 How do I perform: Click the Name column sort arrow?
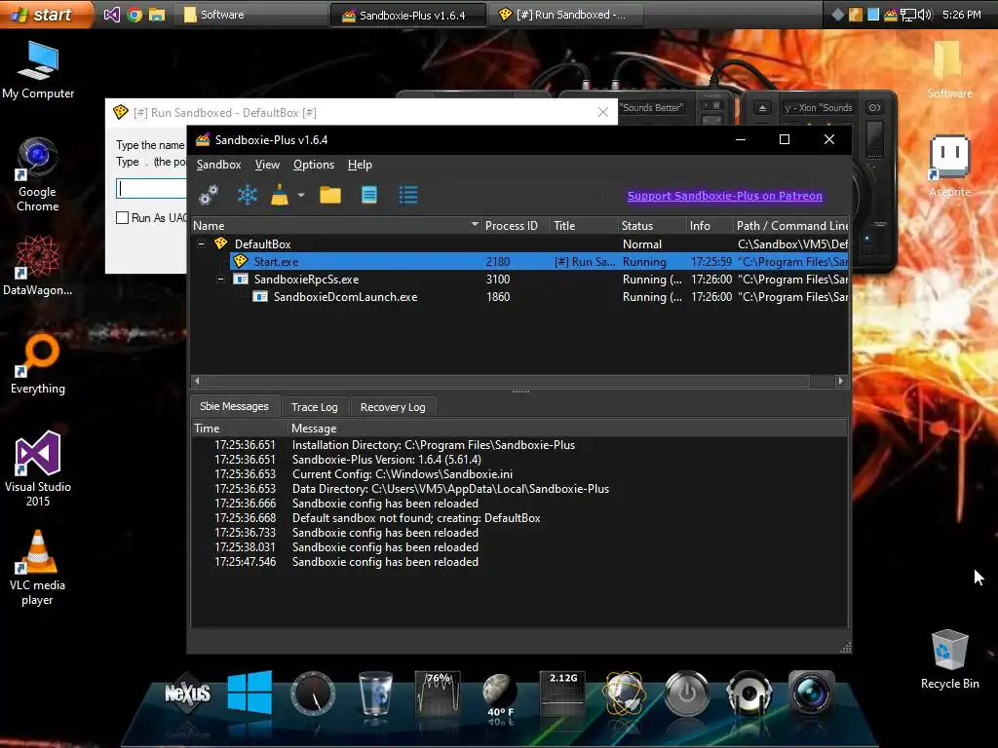[475, 225]
